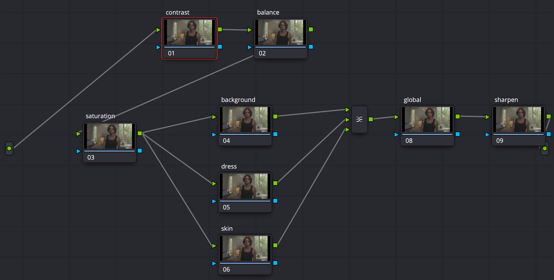
Task: Click blue key output of balance node
Action: click(x=311, y=47)
